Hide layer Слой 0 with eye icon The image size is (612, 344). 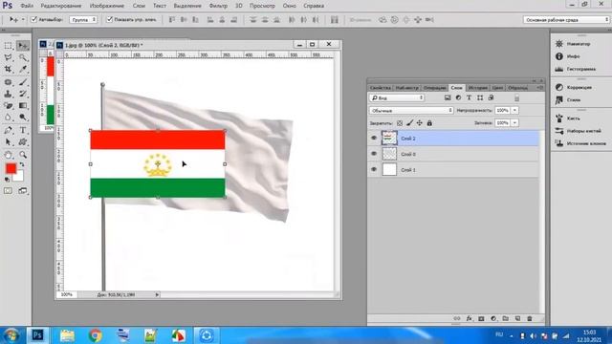tap(374, 154)
